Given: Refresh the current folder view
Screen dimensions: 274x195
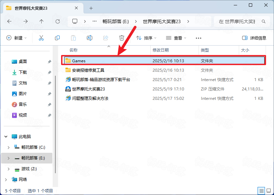Looking at the screenshot, I should tap(57, 21).
